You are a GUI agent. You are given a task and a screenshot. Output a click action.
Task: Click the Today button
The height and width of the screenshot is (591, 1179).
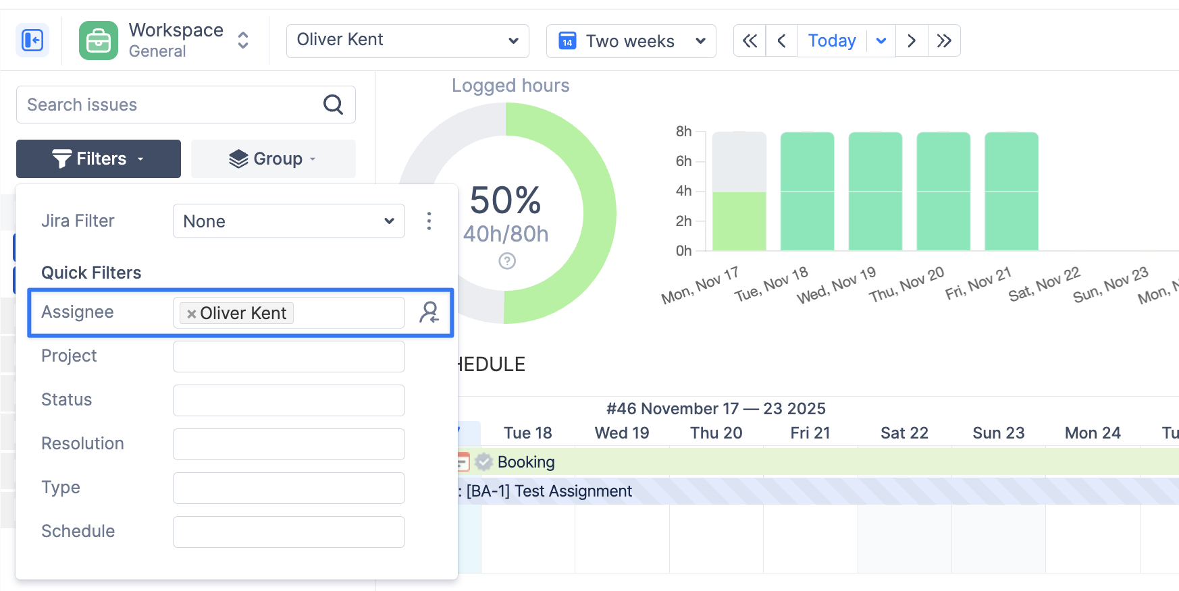832,41
